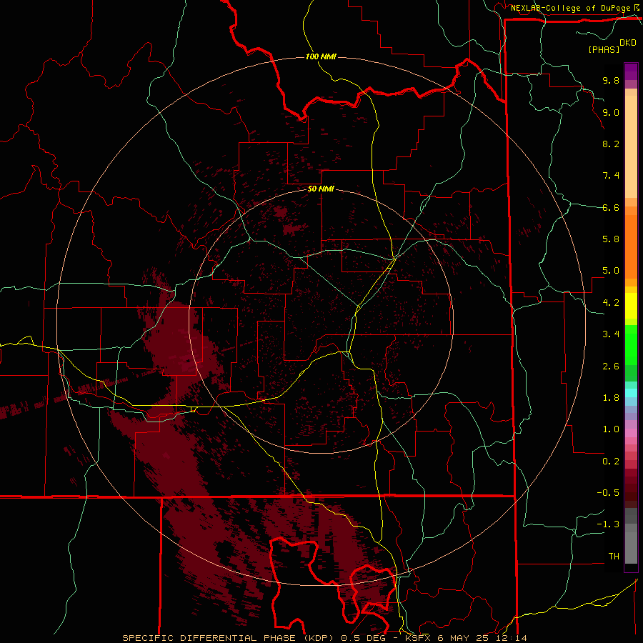643x643 pixels.
Task: Click the cyan color bar segment
Action: [x=631, y=393]
